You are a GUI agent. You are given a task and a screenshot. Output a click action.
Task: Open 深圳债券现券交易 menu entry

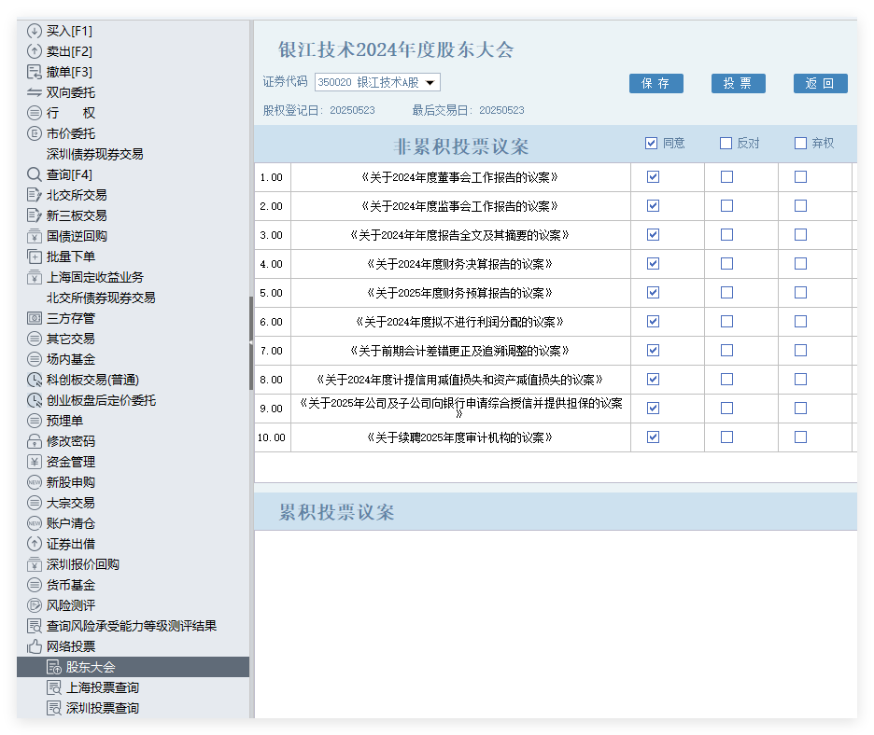[94, 154]
